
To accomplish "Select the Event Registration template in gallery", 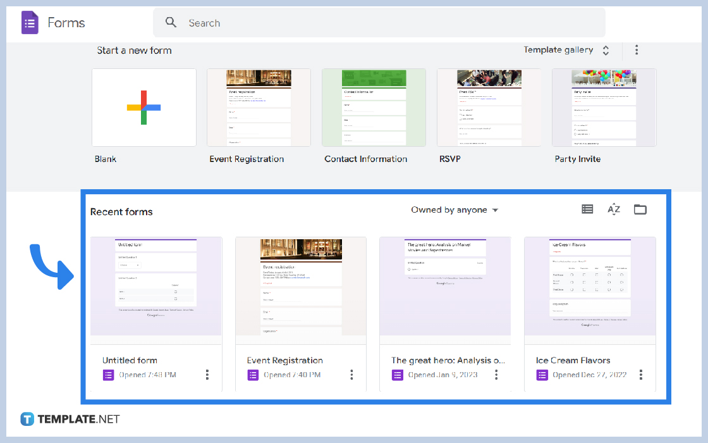I will point(259,108).
